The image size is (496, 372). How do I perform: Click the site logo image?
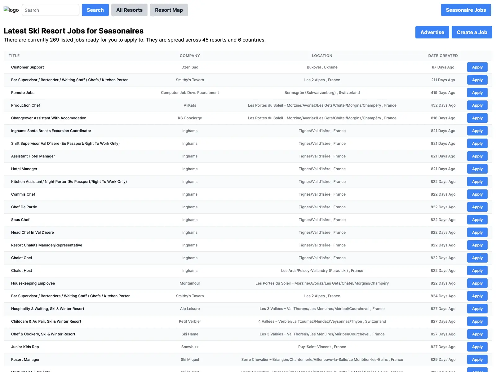(11, 10)
